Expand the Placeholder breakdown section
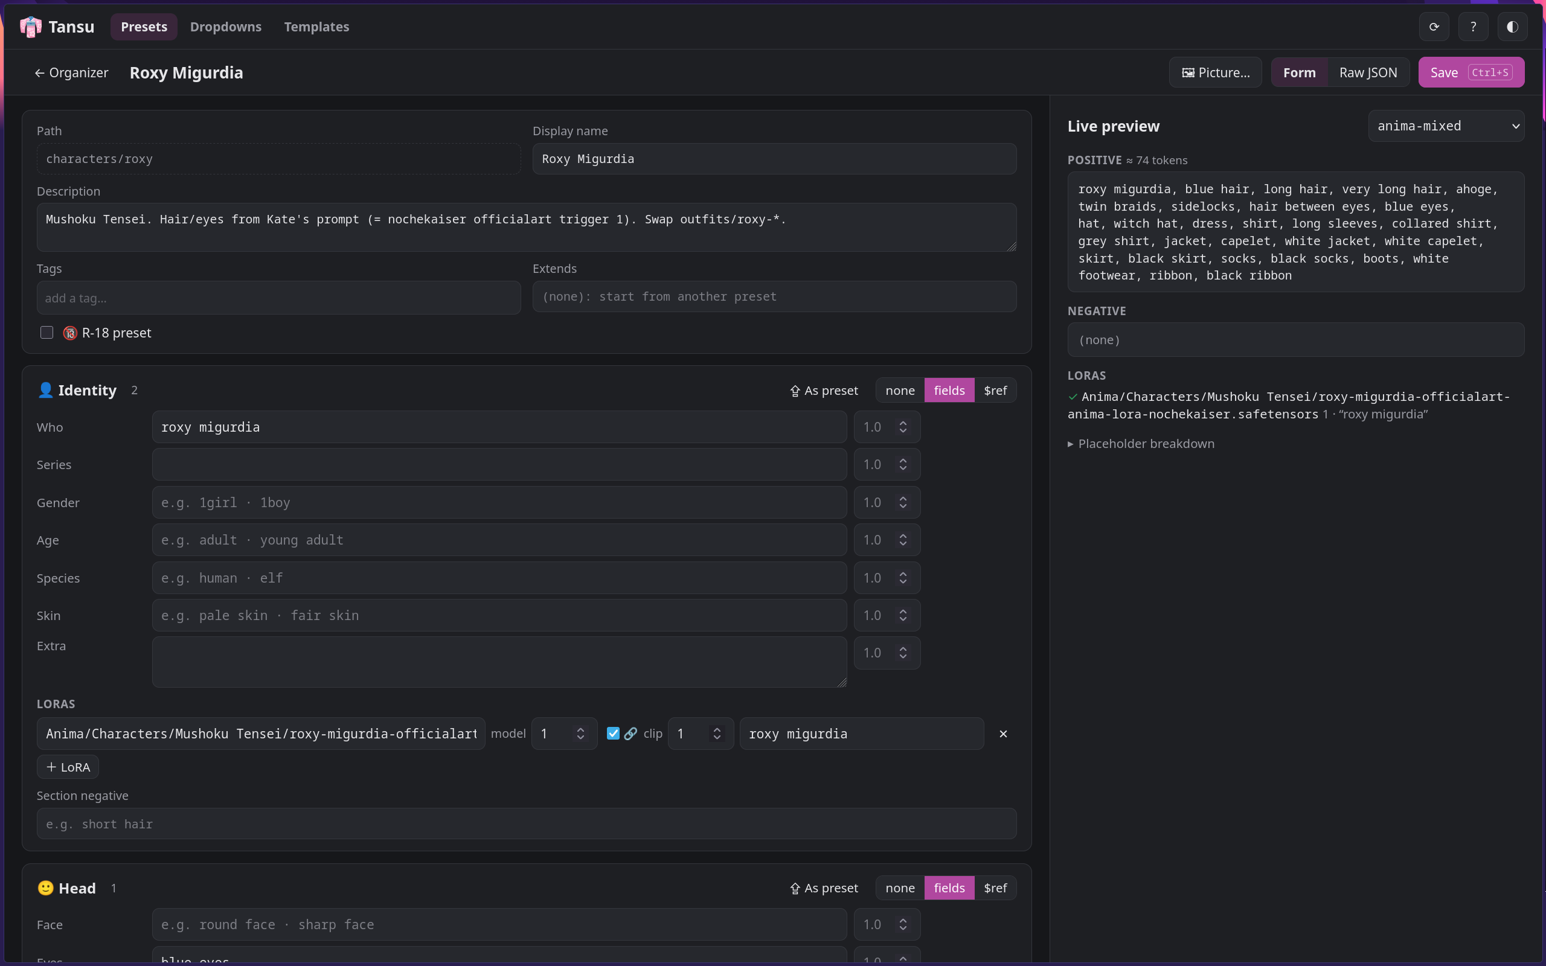 coord(1141,443)
